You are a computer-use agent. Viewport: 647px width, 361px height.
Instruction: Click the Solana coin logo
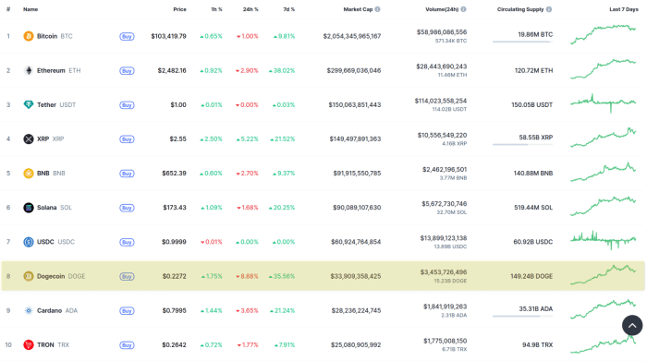click(29, 208)
